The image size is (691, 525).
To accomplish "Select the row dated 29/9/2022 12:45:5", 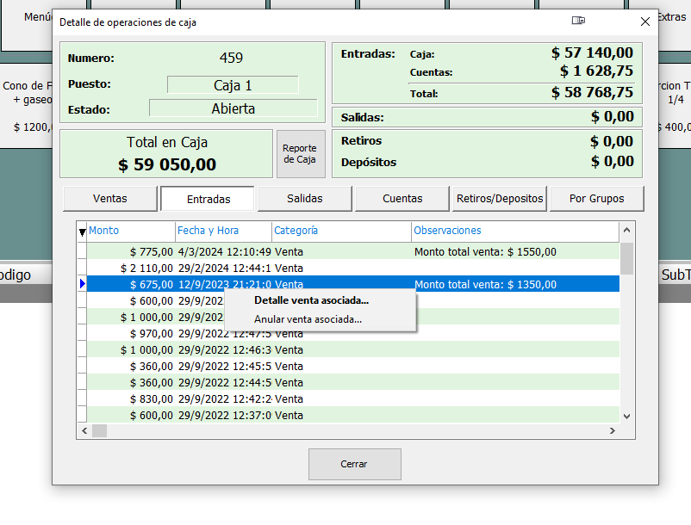I will [x=352, y=366].
